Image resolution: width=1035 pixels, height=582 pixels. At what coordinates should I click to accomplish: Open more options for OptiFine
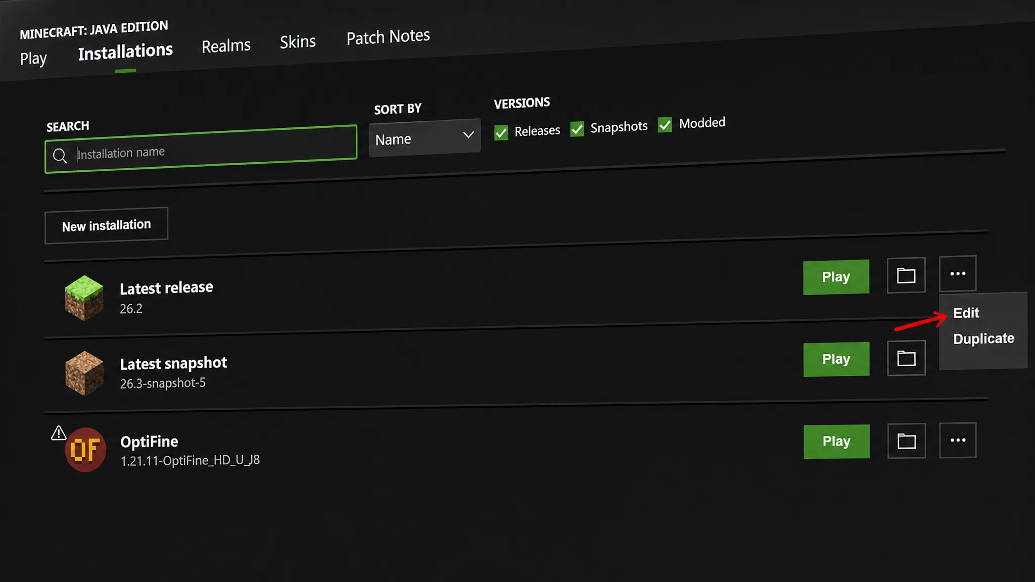click(x=958, y=440)
